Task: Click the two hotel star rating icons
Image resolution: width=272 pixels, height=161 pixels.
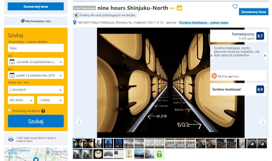Action: [x=172, y=8]
